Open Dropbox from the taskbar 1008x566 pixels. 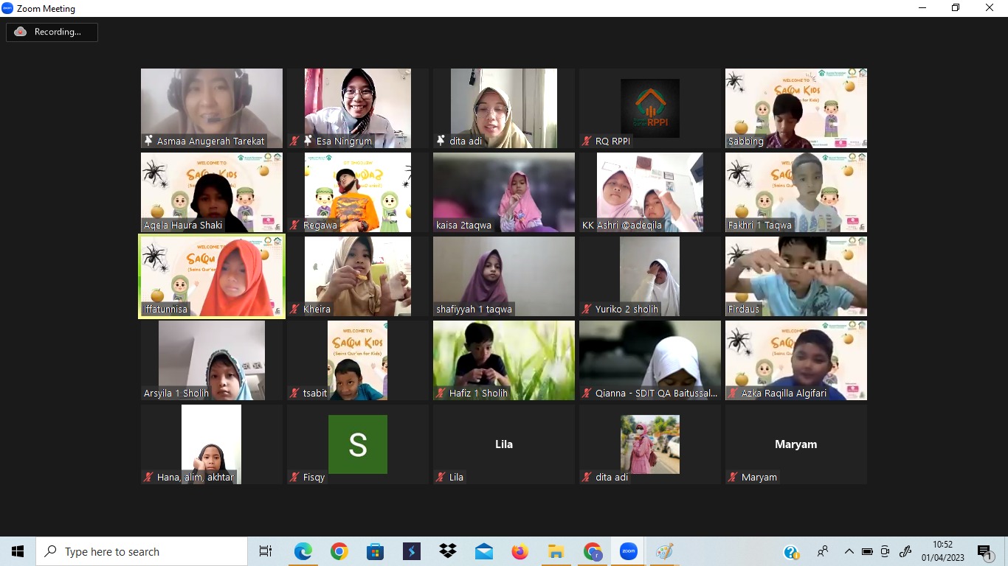coord(448,551)
